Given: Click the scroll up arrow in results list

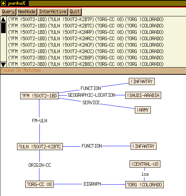Looking at the screenshot, I should pyautogui.click(x=3, y=20).
